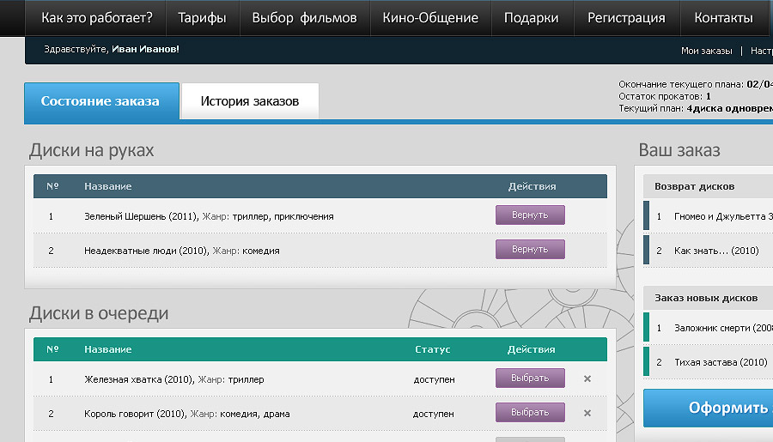Image resolution: width=773 pixels, height=442 pixels.
Task: Open the Тарифы menu item
Action: [x=202, y=18]
